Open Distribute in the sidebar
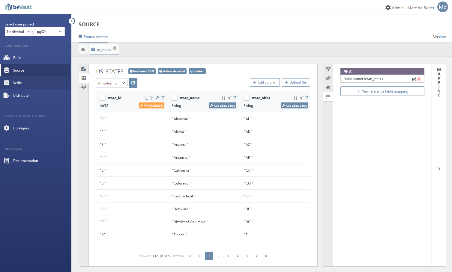The width and height of the screenshot is (452, 272). (x=21, y=96)
